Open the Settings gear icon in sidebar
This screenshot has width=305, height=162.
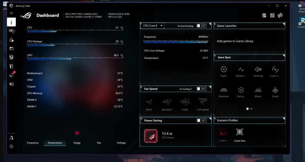[11, 147]
